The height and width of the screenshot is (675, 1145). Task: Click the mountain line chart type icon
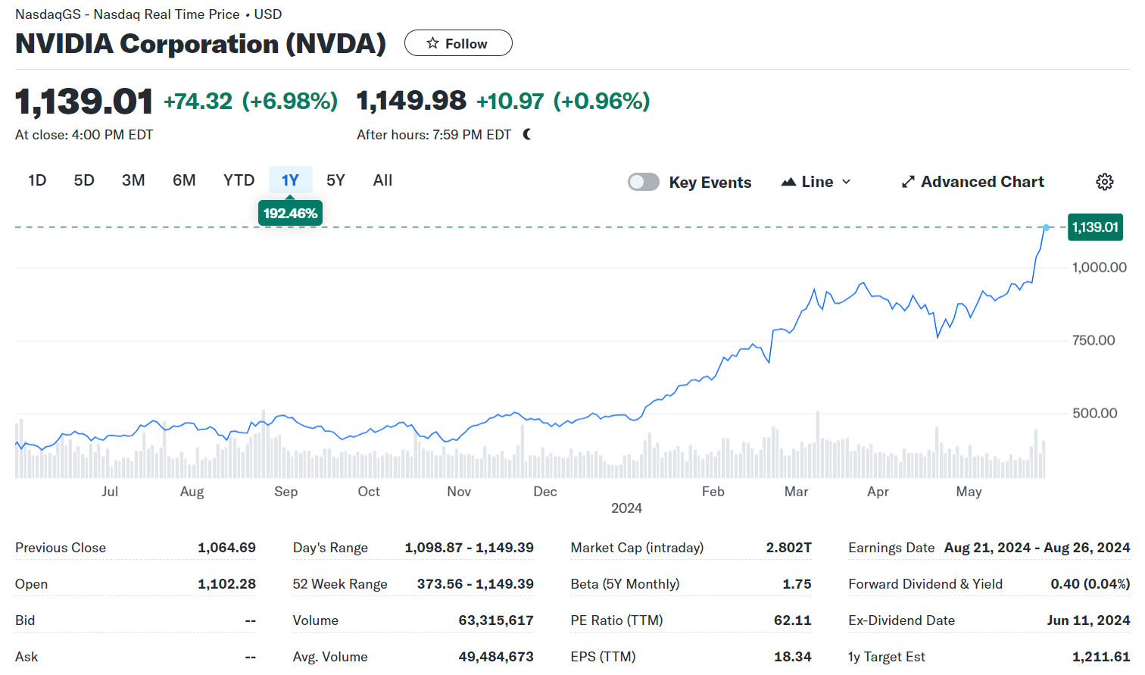(x=788, y=182)
